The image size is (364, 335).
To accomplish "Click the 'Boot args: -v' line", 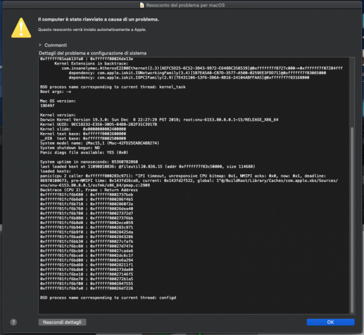I will tap(55, 92).
